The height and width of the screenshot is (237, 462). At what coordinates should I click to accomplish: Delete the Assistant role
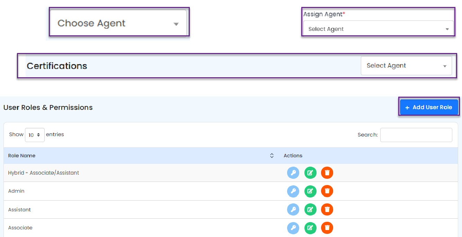click(327, 209)
